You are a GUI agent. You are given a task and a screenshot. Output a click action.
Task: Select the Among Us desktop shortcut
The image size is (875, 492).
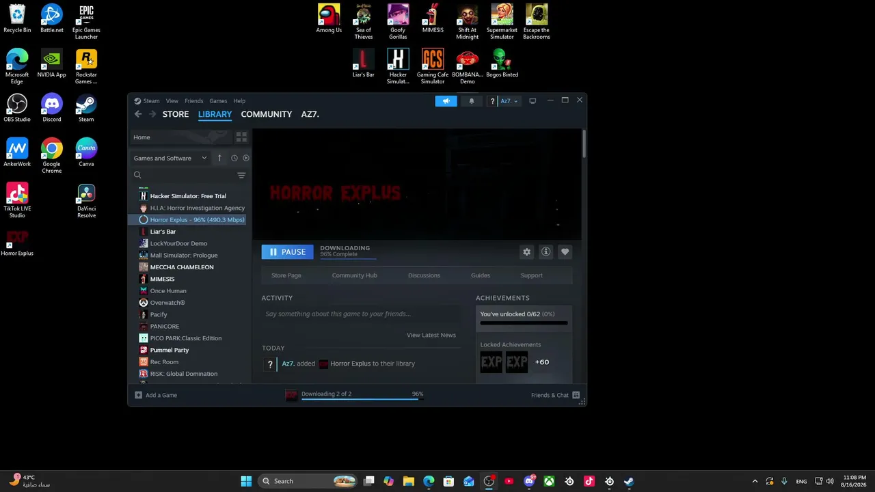329,18
